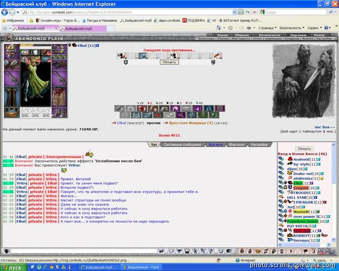Click the red blood-drop combat skill icon
Viewport: 339px width, 271px height.
coord(142,108)
